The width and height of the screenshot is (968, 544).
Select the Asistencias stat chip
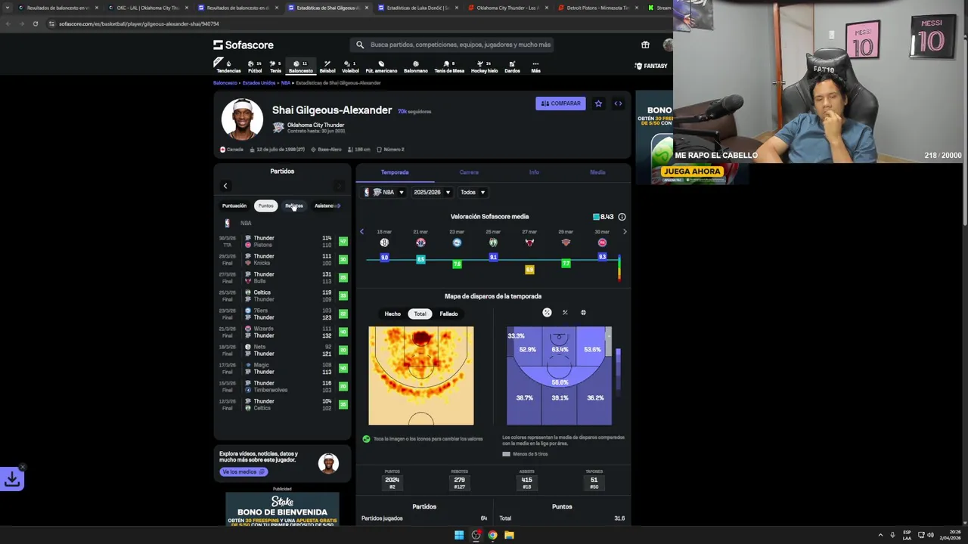326,206
